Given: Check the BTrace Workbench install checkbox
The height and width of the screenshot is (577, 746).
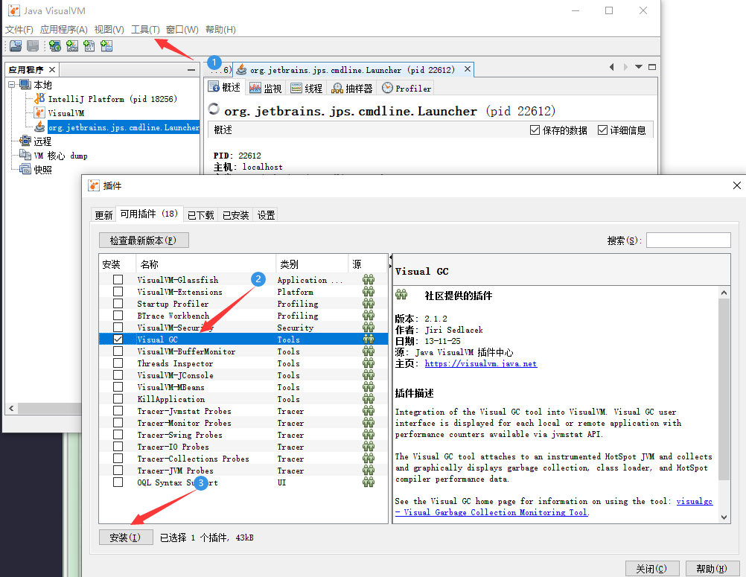Looking at the screenshot, I should (118, 316).
